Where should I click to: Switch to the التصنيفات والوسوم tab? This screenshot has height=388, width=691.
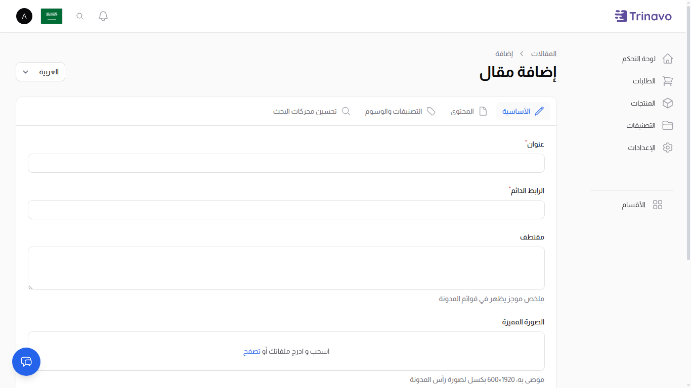click(400, 111)
